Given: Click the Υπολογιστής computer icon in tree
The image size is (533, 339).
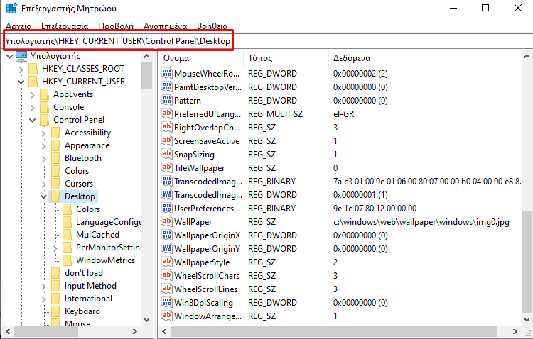Looking at the screenshot, I should [x=21, y=56].
